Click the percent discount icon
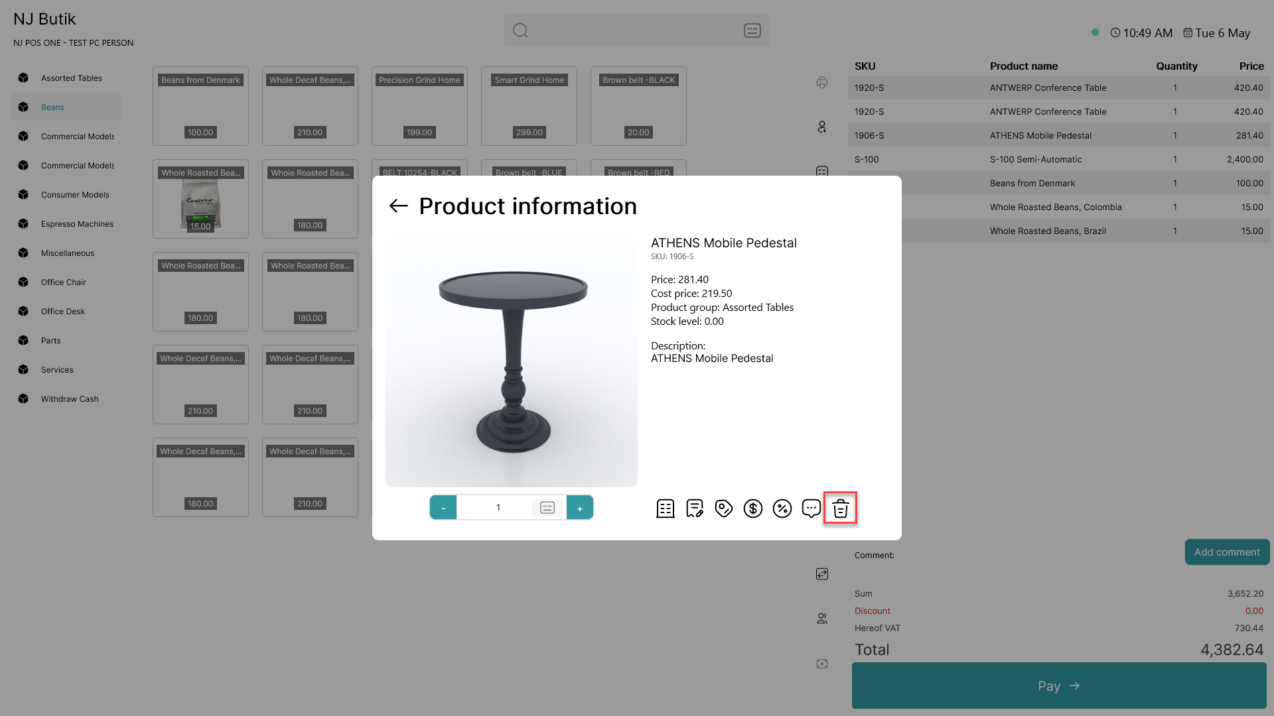Image resolution: width=1274 pixels, height=716 pixels. (x=782, y=508)
